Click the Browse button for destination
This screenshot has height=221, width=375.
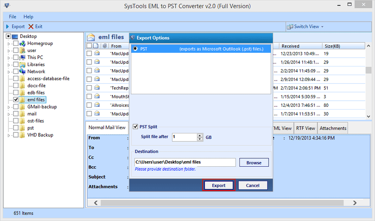pyautogui.click(x=254, y=162)
